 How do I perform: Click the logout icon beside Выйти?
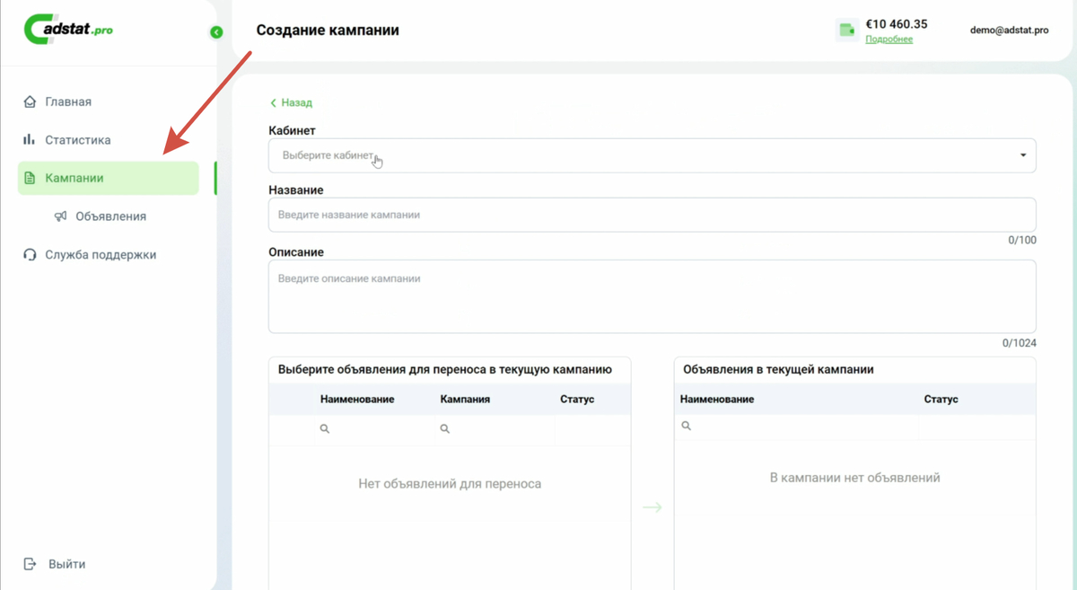pyautogui.click(x=30, y=564)
